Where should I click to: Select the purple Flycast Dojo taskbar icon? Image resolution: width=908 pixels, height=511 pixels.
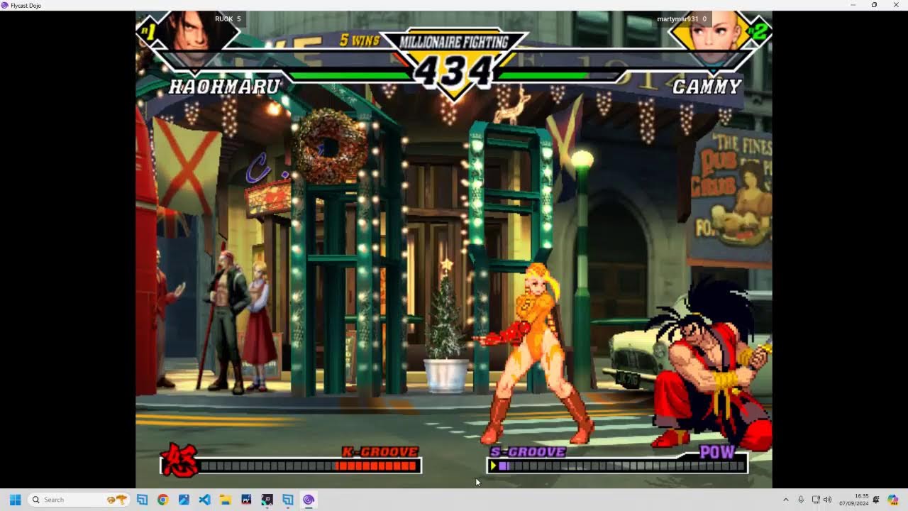point(309,500)
